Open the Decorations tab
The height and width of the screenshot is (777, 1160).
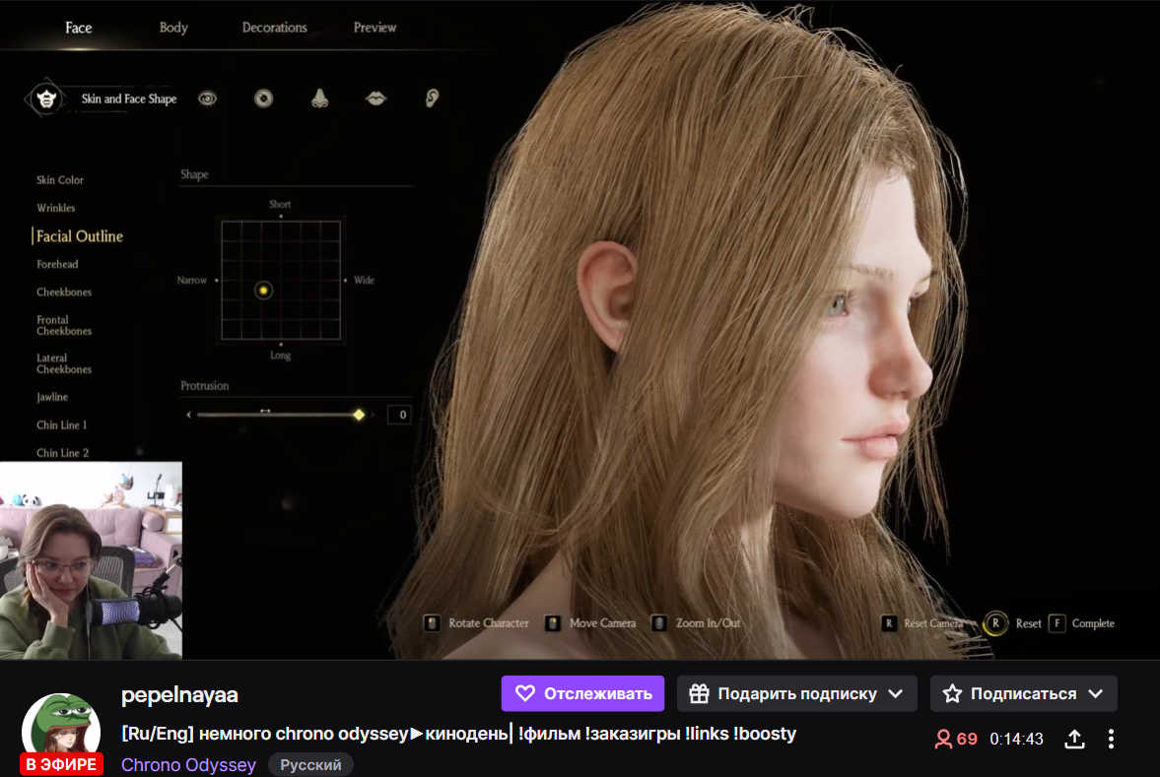[274, 28]
